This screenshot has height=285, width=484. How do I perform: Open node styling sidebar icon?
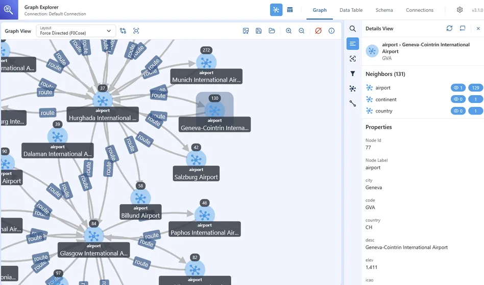tap(352, 89)
